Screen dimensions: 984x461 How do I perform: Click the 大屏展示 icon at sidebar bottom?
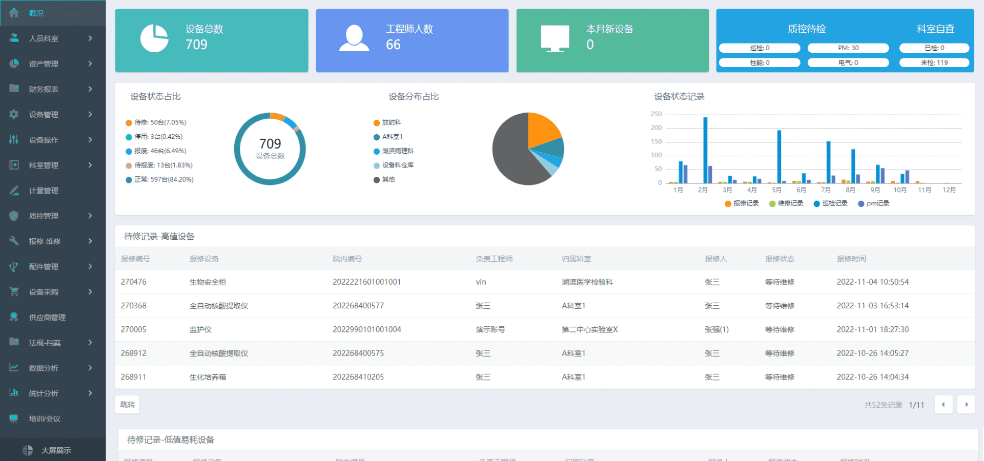coord(28,450)
